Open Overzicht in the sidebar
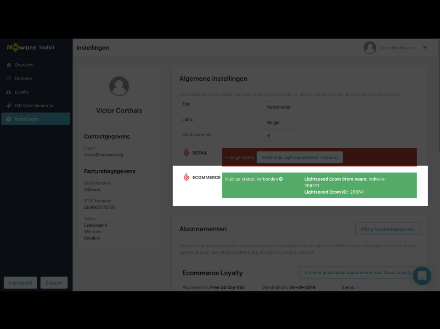 (36, 65)
